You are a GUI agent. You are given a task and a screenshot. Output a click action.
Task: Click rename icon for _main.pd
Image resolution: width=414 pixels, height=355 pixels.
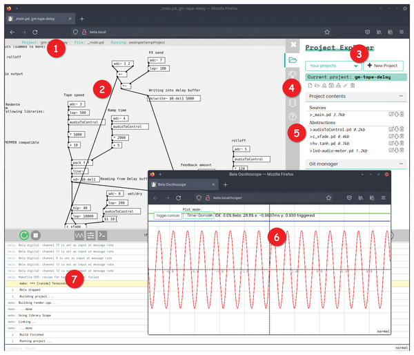(391, 114)
